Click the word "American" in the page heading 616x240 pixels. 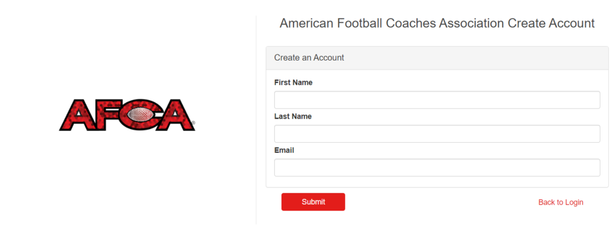tap(306, 23)
